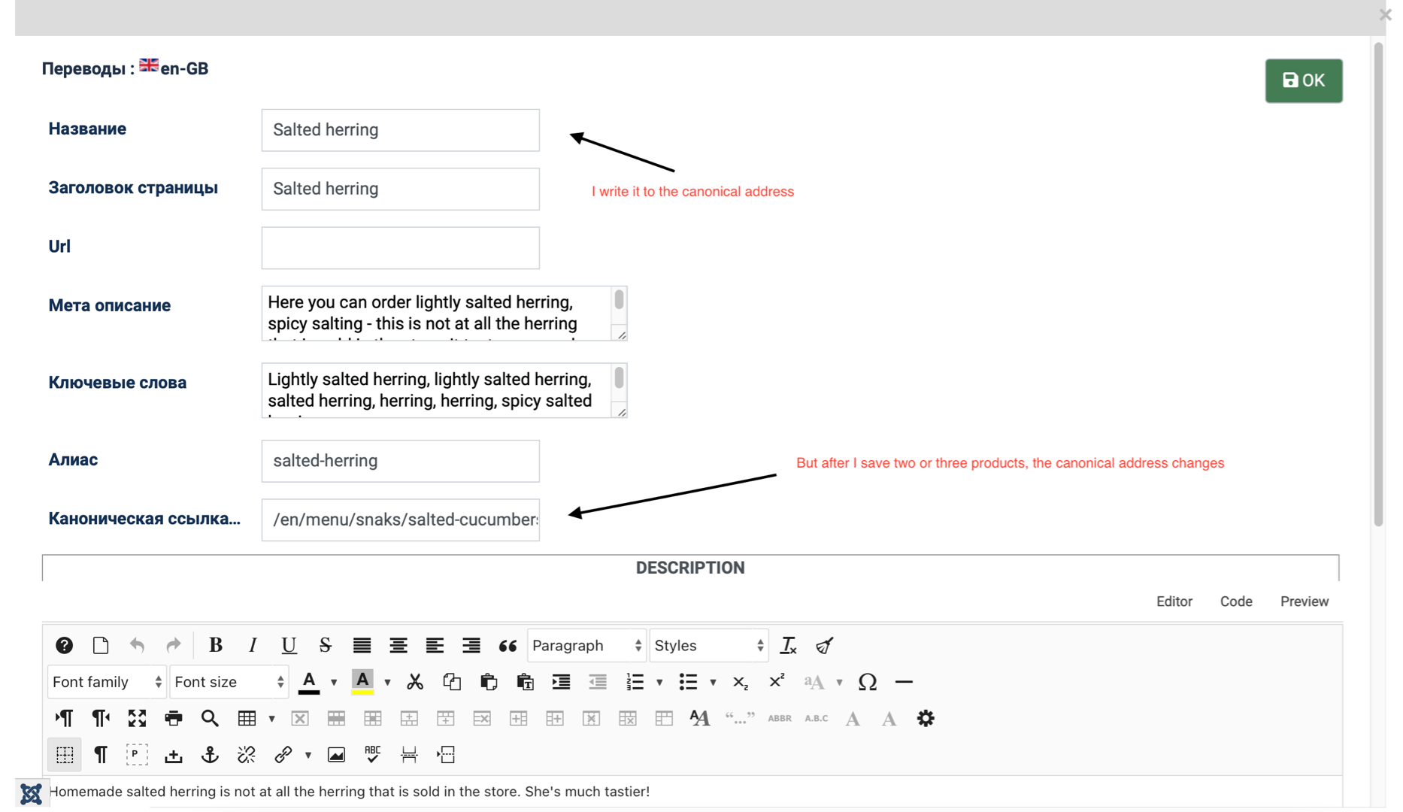This screenshot has width=1403, height=812.
Task: Insert a page break
Action: click(x=409, y=754)
